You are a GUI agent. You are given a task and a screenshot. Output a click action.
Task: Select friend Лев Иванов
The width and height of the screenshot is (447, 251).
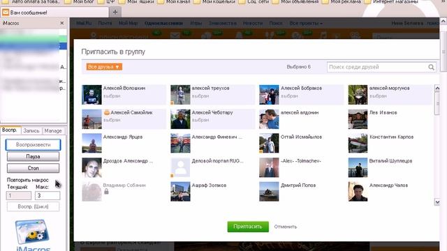pyautogui.click(x=390, y=119)
